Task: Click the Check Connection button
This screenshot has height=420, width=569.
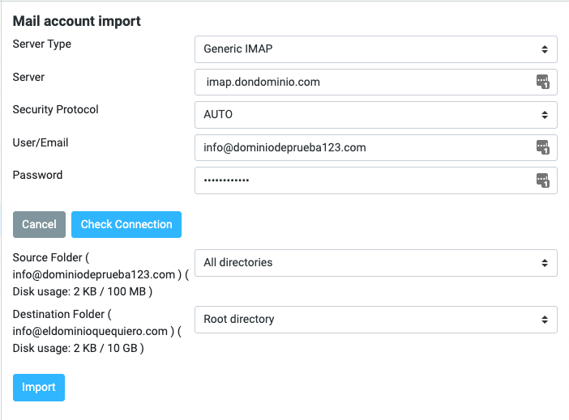Action: coord(126,225)
